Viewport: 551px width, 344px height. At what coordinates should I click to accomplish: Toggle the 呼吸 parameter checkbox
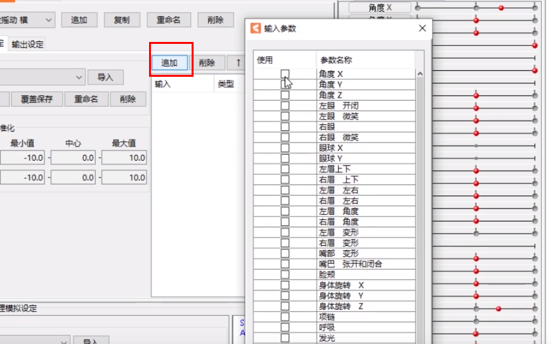coord(285,327)
